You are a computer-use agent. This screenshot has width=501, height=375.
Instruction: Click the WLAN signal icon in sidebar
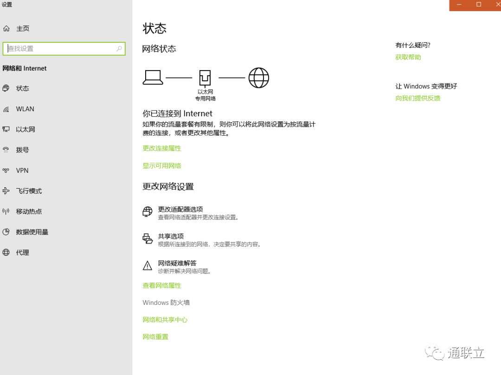6,109
